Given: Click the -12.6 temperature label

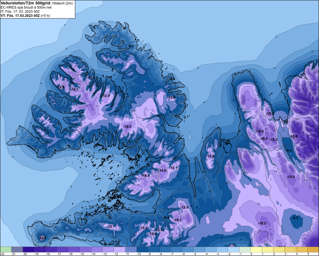Looking at the screenshot, I should pos(172,97).
